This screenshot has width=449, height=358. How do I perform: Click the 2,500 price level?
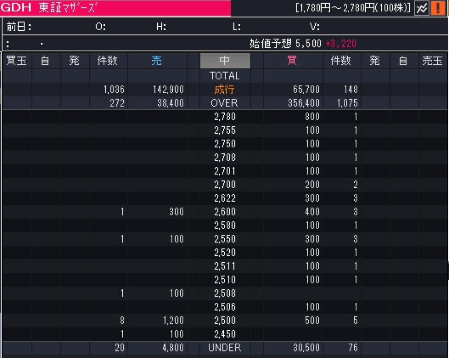[x=224, y=320]
